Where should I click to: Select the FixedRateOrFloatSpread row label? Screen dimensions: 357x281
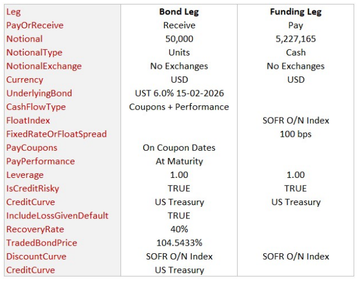[56, 134]
